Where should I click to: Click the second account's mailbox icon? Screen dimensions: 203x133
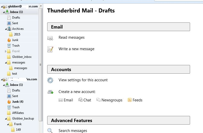point(5,79)
